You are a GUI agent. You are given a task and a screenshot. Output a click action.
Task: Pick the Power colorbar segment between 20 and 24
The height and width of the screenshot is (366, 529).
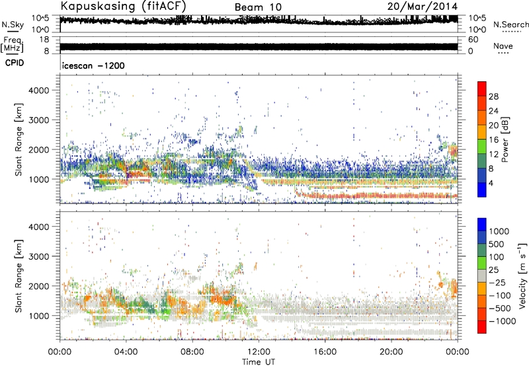coord(482,118)
